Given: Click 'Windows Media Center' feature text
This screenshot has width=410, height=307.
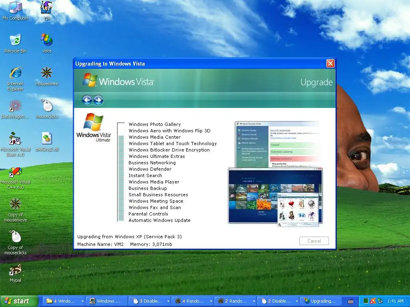Looking at the screenshot, I should 155,137.
